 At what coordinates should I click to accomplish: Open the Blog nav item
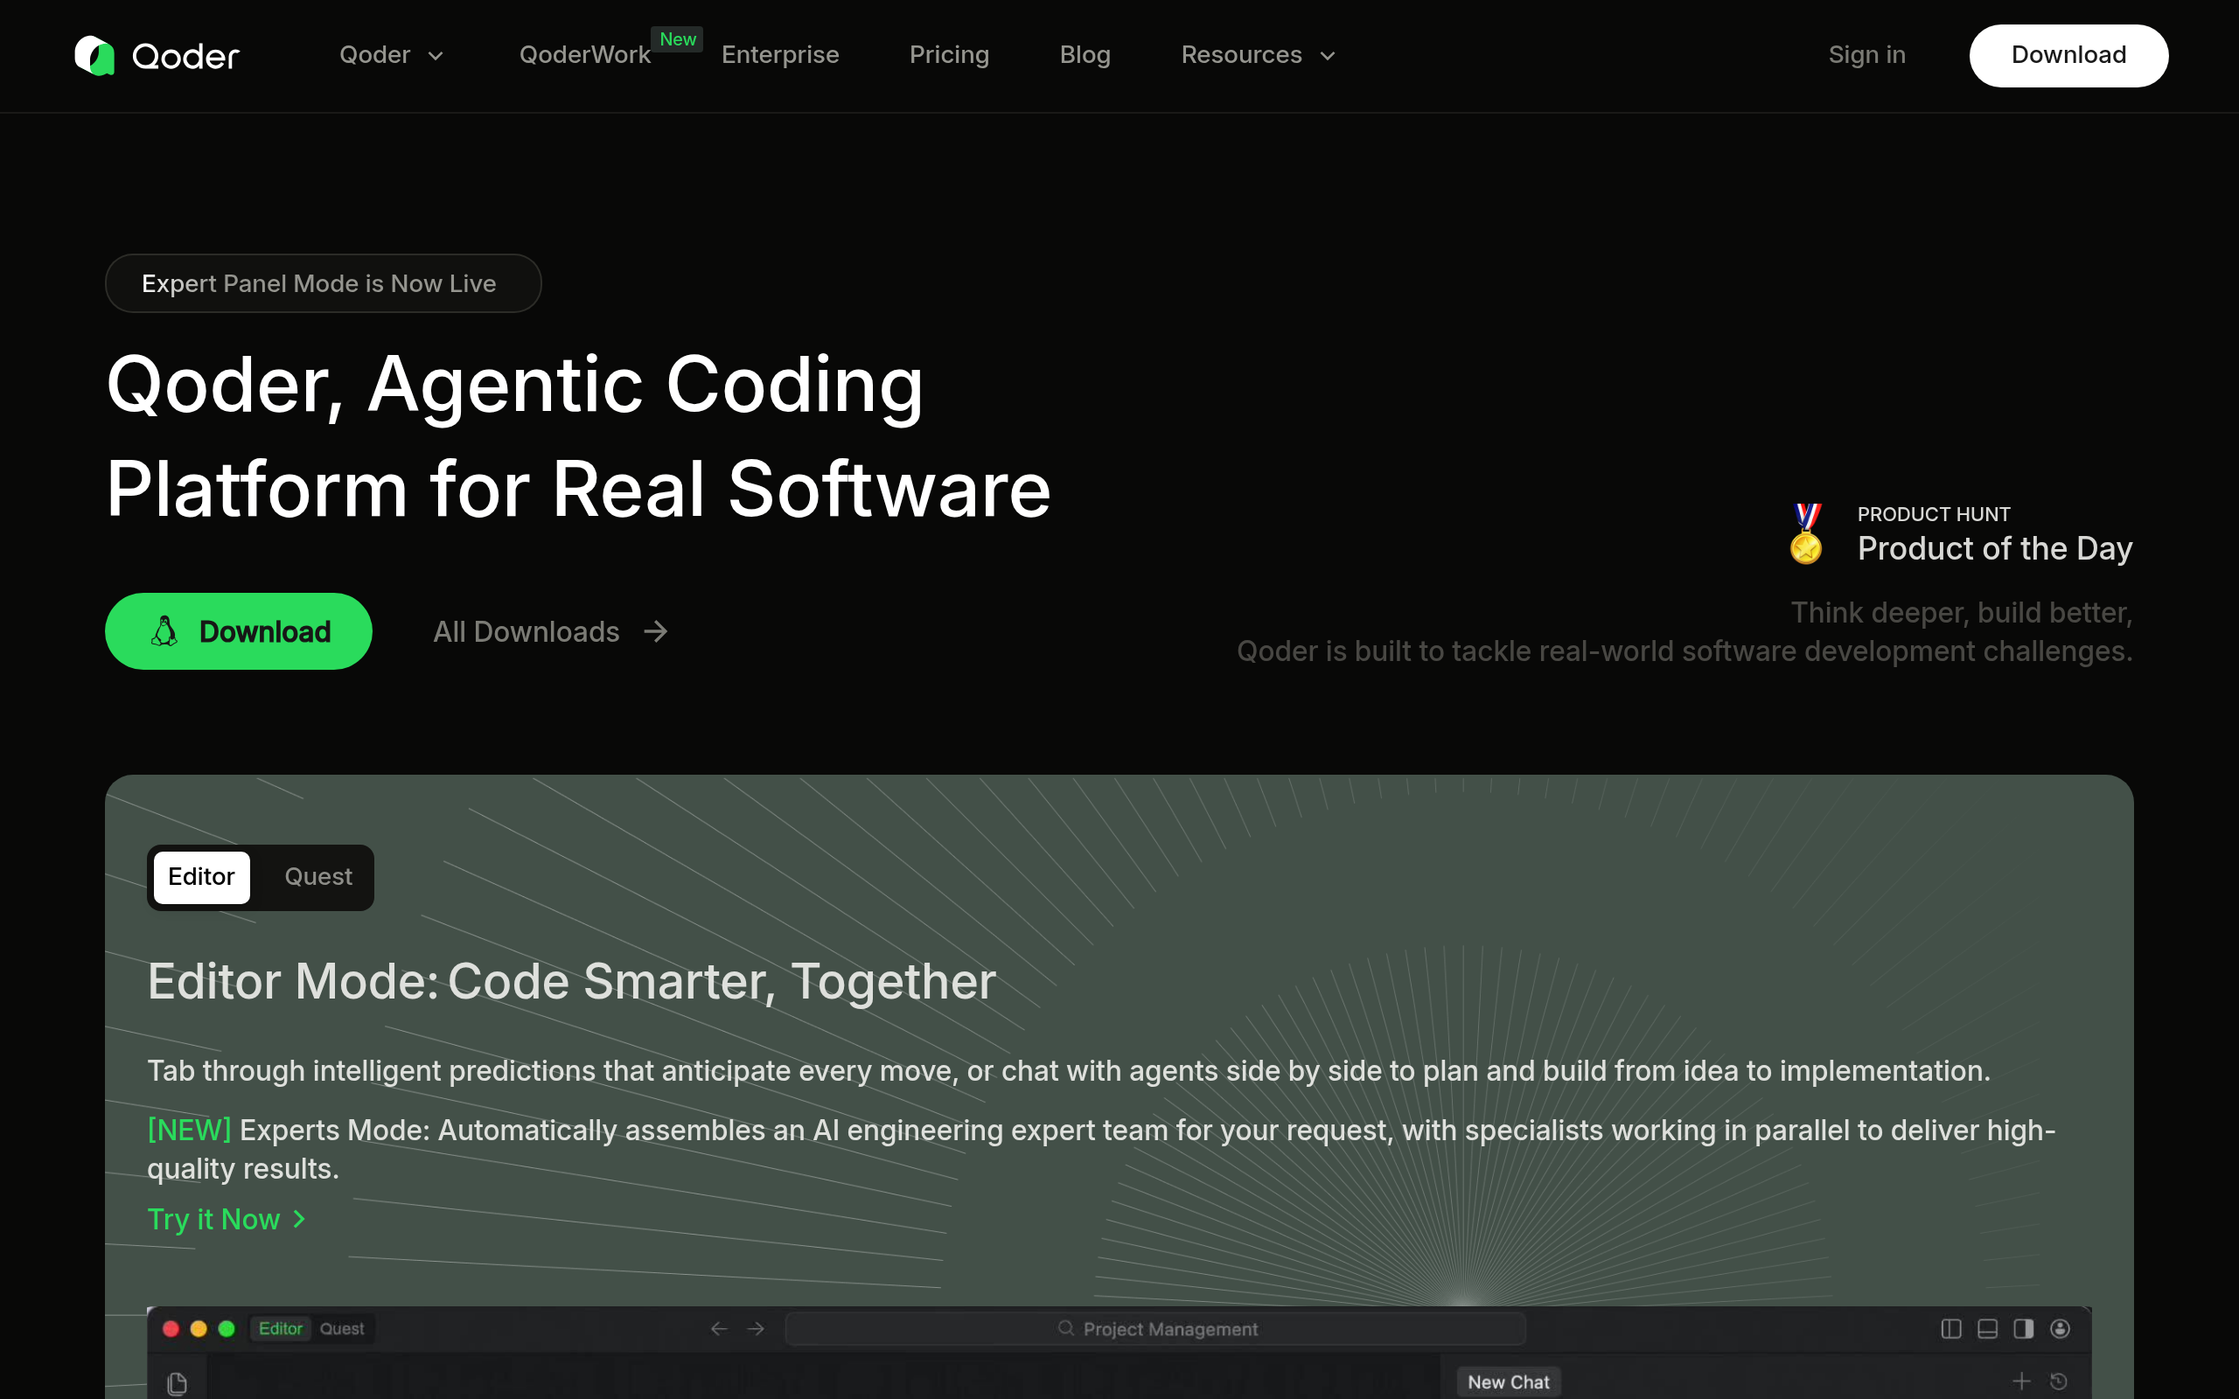tap(1085, 55)
